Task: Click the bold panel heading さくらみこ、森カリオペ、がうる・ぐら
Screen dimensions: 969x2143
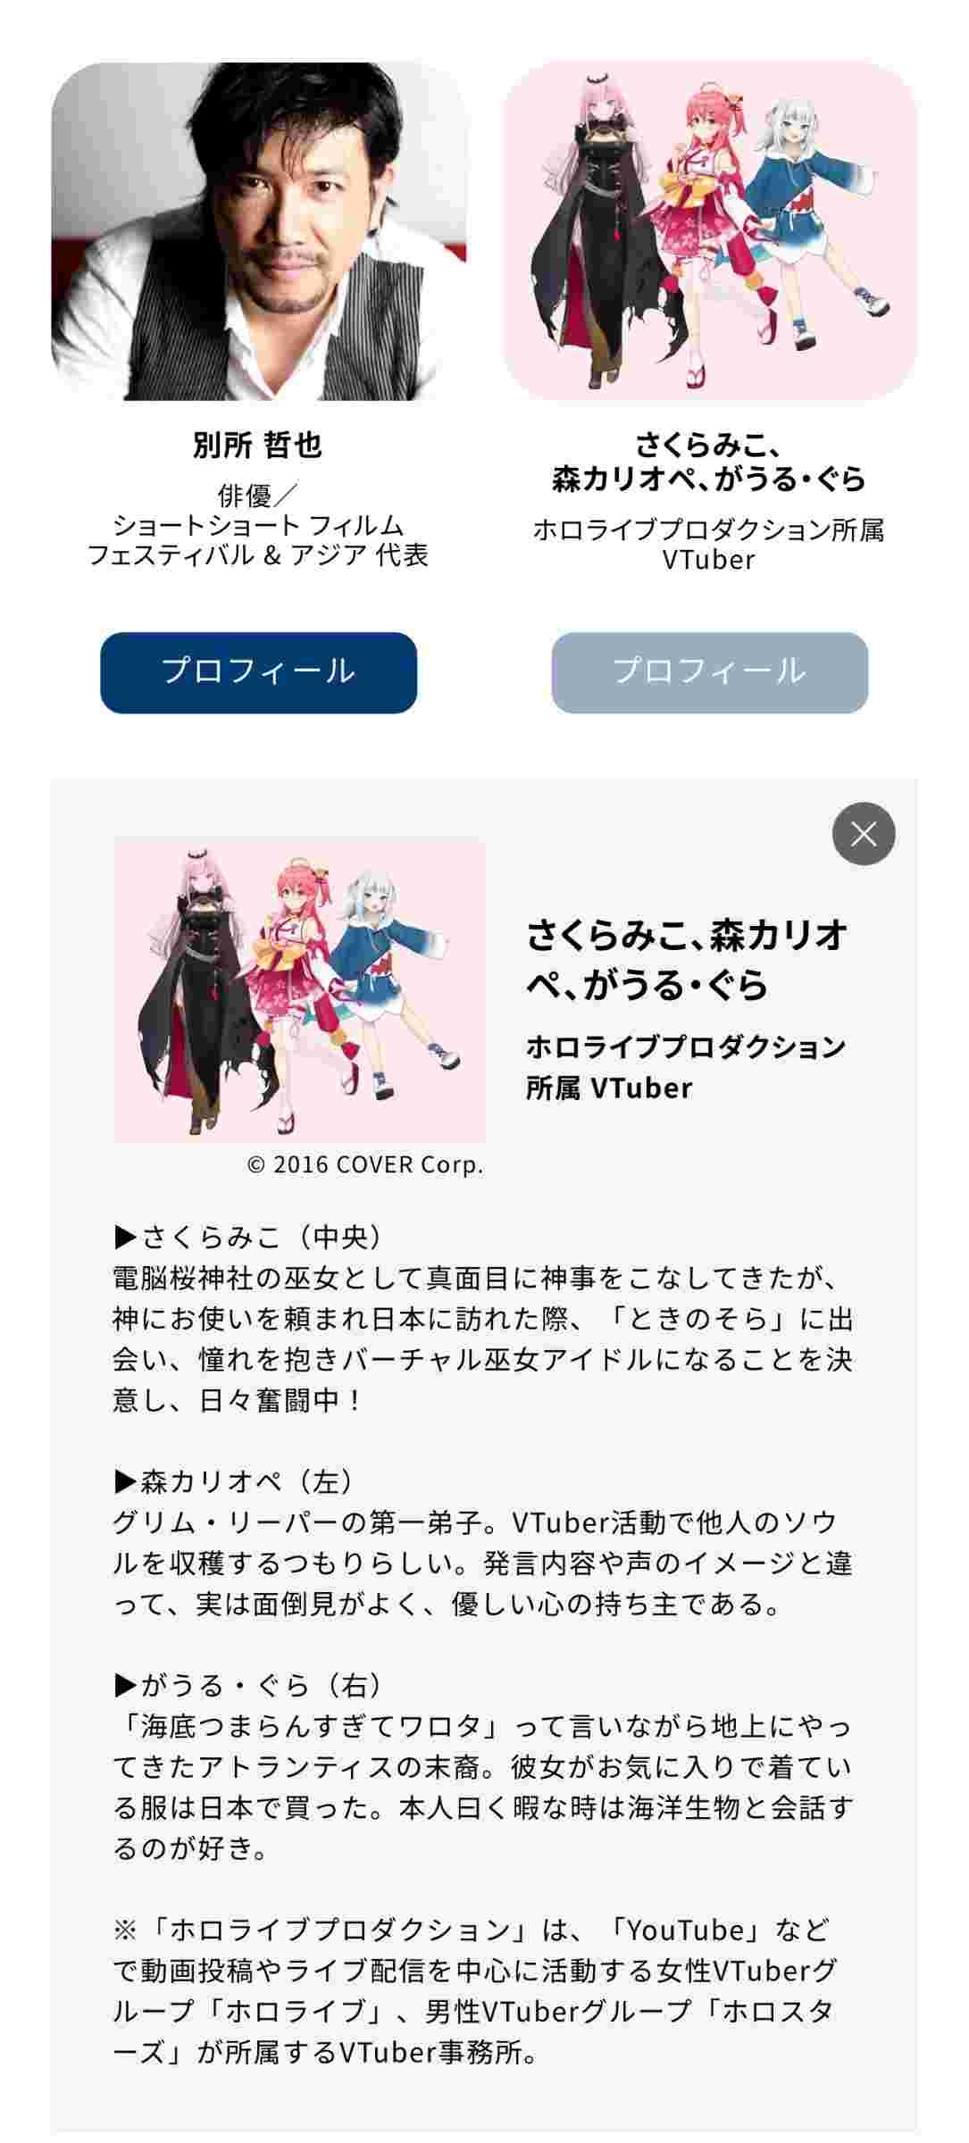Action: pos(687,960)
